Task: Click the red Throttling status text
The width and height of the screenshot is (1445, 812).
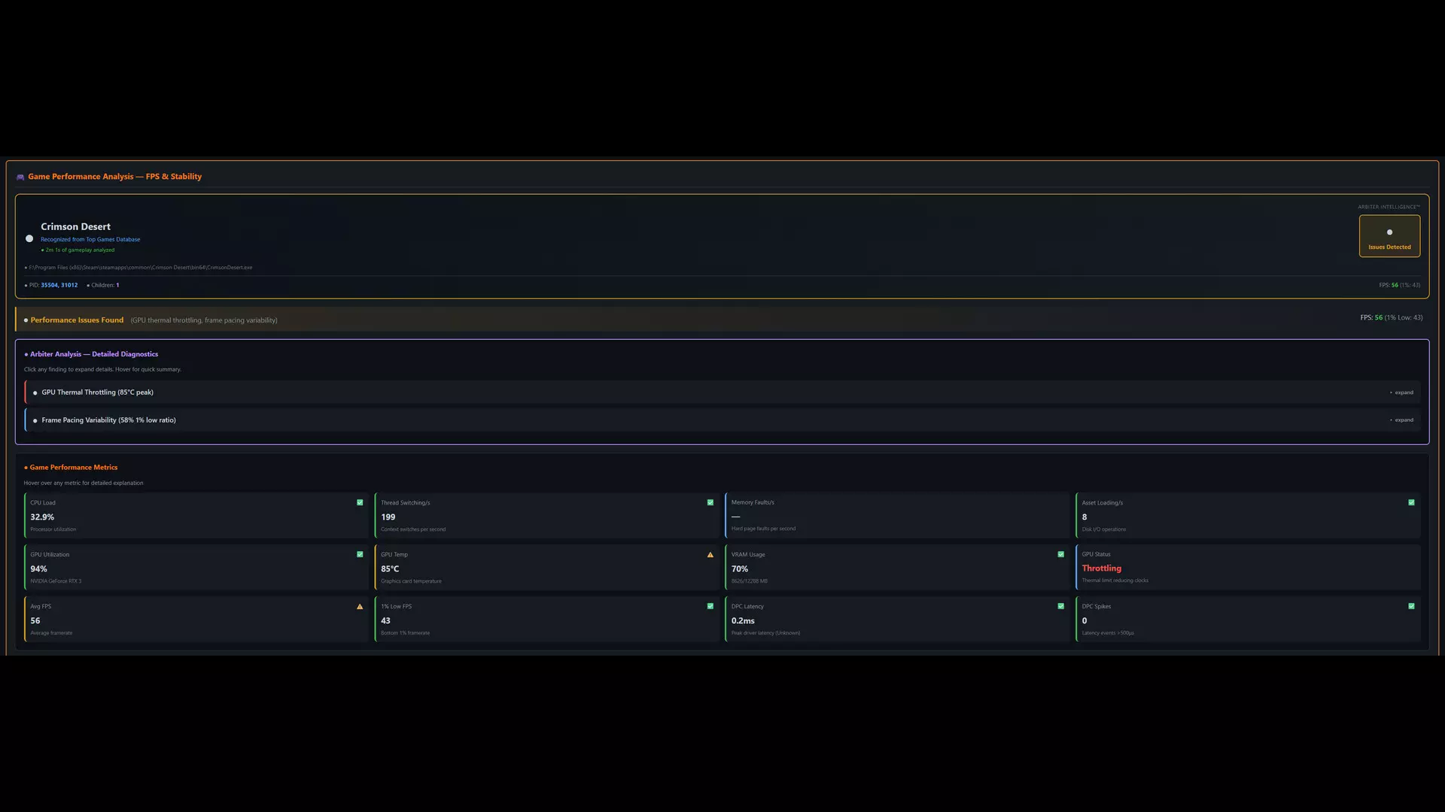Action: [1102, 568]
